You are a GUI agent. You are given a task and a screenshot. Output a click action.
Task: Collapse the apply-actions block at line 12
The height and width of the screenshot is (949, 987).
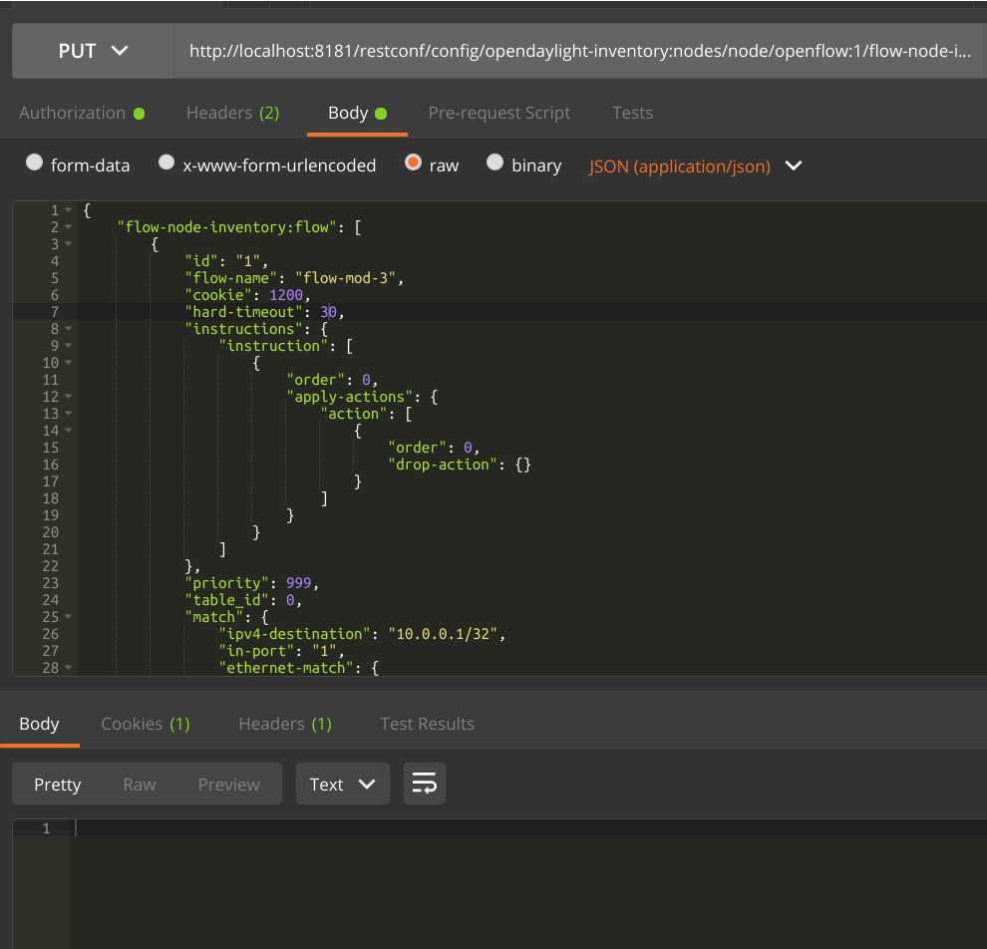tap(68, 397)
